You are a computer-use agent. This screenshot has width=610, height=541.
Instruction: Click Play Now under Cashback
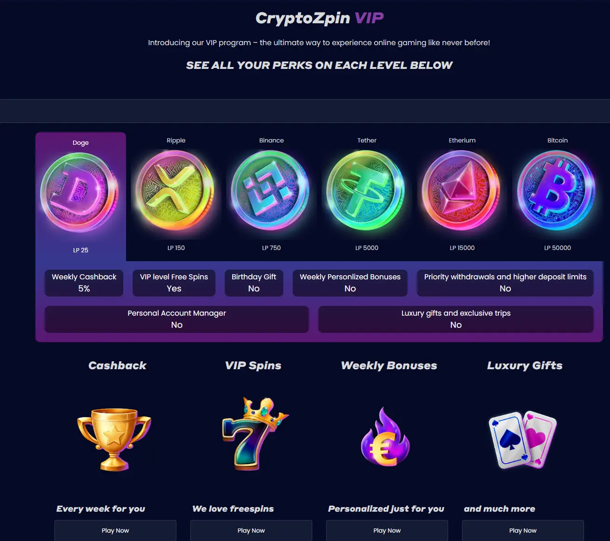pos(115,530)
